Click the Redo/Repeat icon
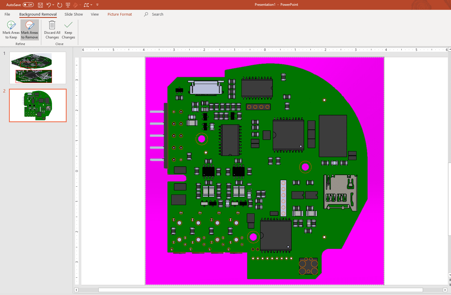This screenshot has height=295, width=451. click(60, 5)
